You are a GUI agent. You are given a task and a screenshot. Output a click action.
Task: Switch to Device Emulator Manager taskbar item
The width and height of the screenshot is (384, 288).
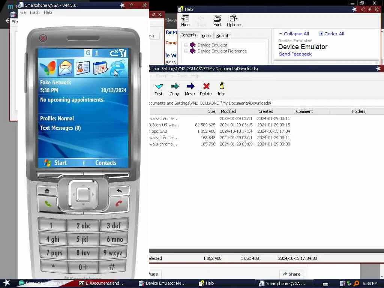[162, 283]
